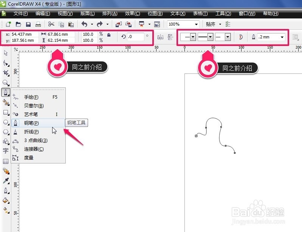Click the Paste clipboard icon
The width and height of the screenshot is (302, 232).
(x=71, y=24)
